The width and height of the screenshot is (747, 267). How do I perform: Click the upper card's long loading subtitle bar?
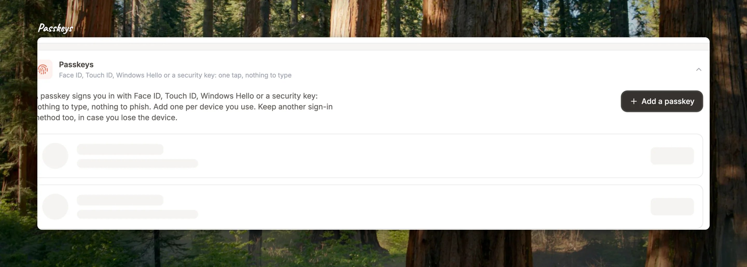(137, 163)
